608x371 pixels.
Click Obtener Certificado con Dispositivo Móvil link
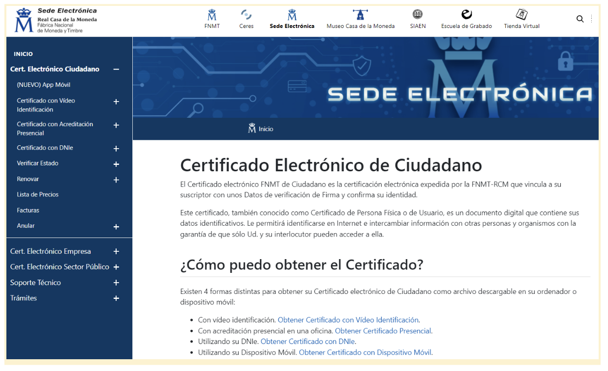(x=365, y=352)
